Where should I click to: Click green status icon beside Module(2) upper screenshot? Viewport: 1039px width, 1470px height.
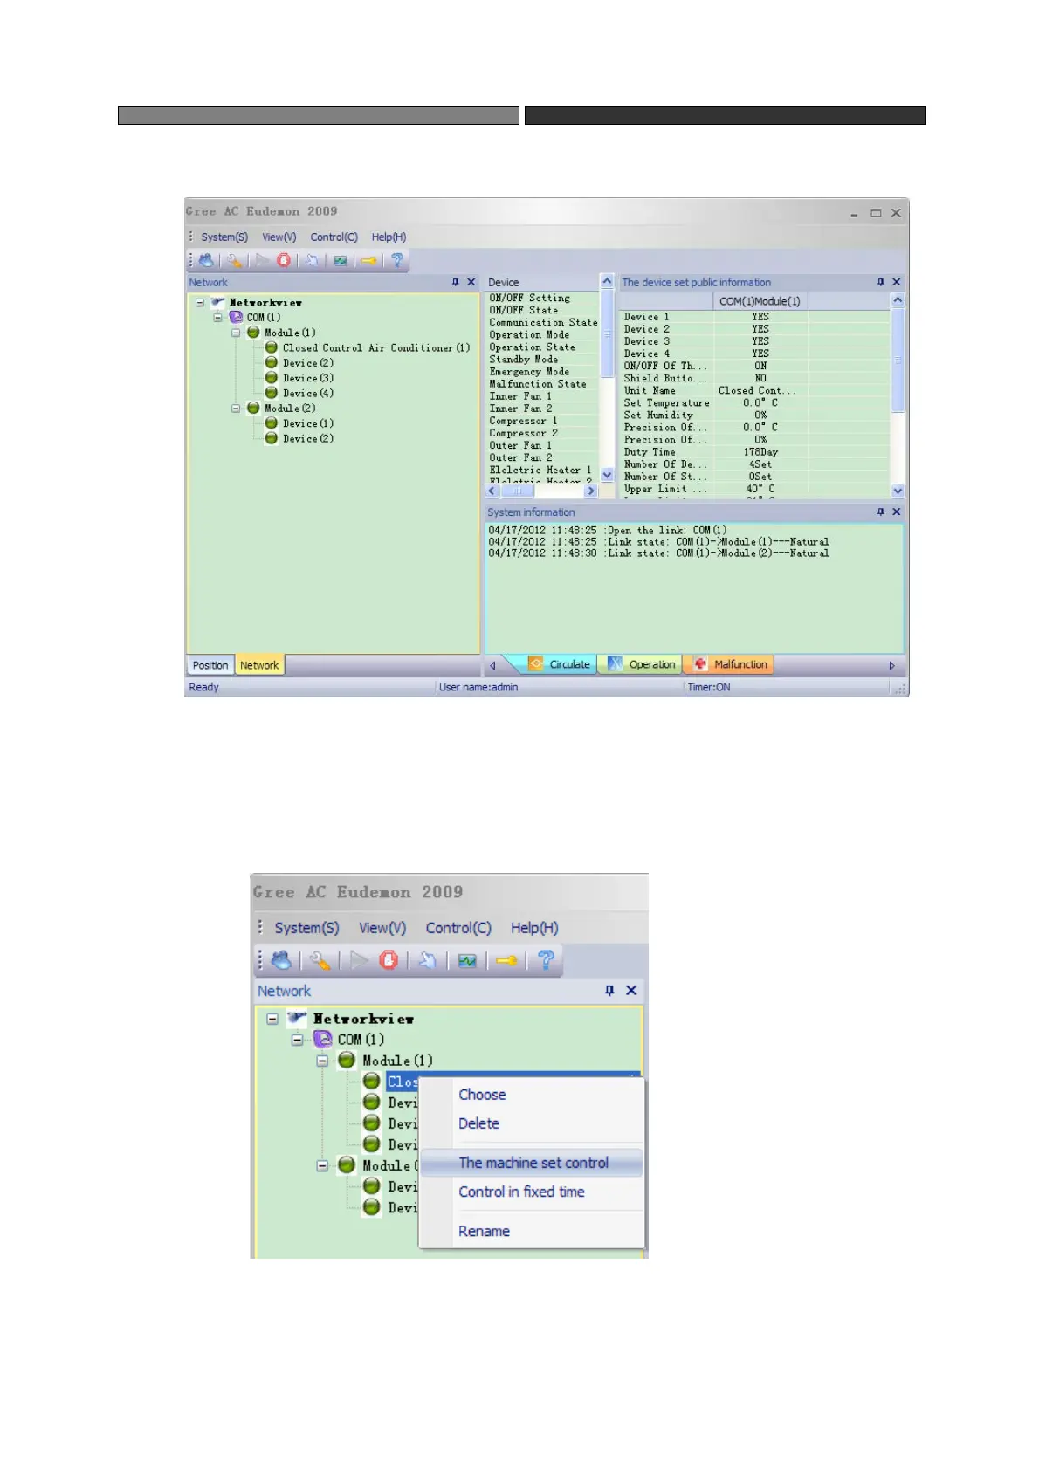253,408
